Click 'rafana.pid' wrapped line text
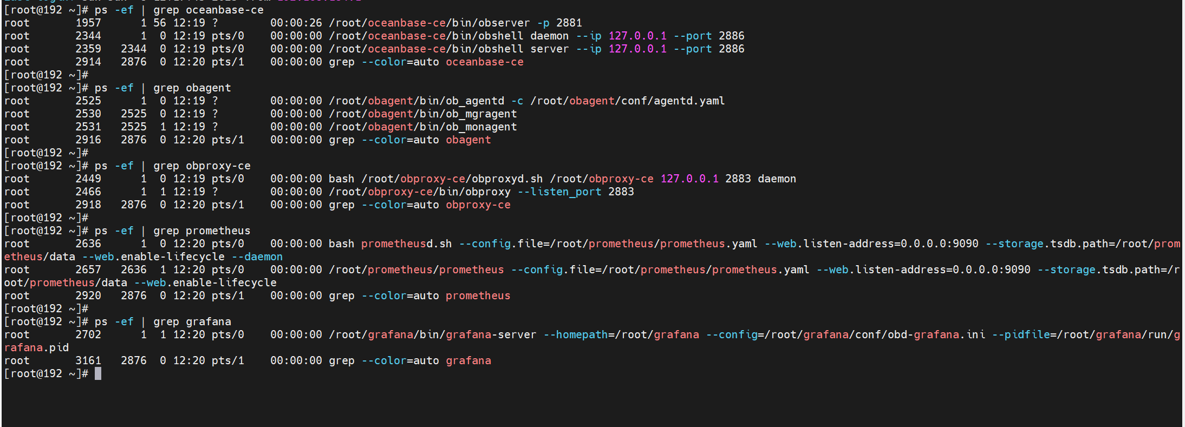This screenshot has width=1185, height=427. [36, 347]
